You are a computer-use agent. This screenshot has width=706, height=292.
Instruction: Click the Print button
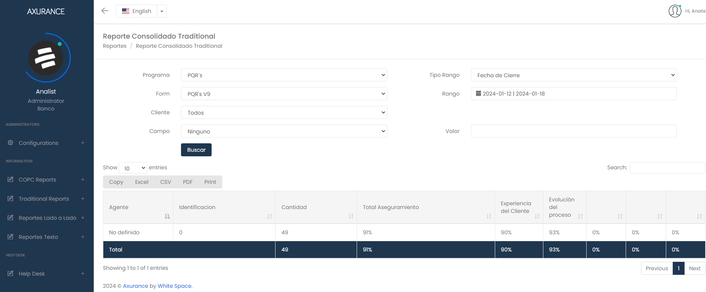coord(210,182)
